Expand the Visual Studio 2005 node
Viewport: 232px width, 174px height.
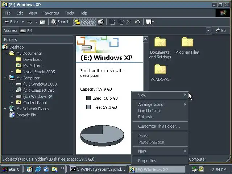click(12, 72)
